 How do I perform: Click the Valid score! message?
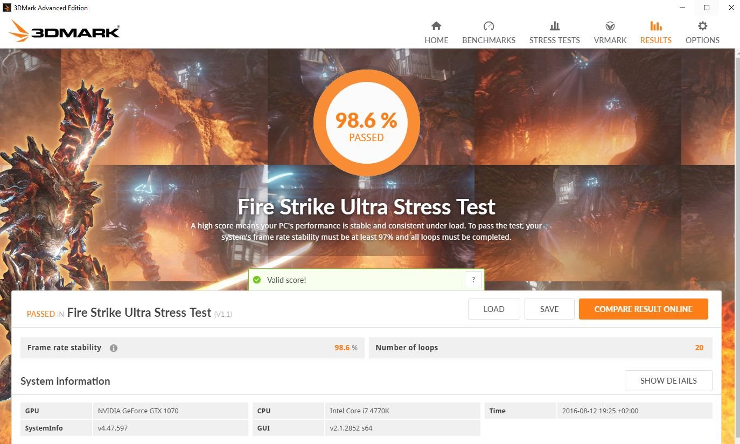[x=287, y=280]
